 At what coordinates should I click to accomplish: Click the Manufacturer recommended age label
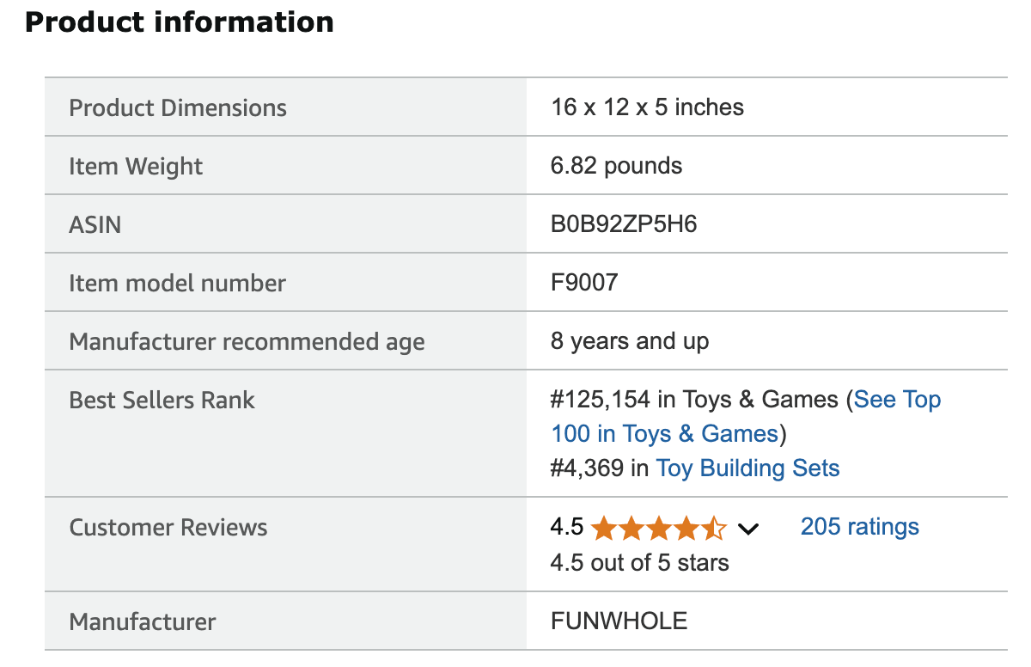click(x=247, y=342)
